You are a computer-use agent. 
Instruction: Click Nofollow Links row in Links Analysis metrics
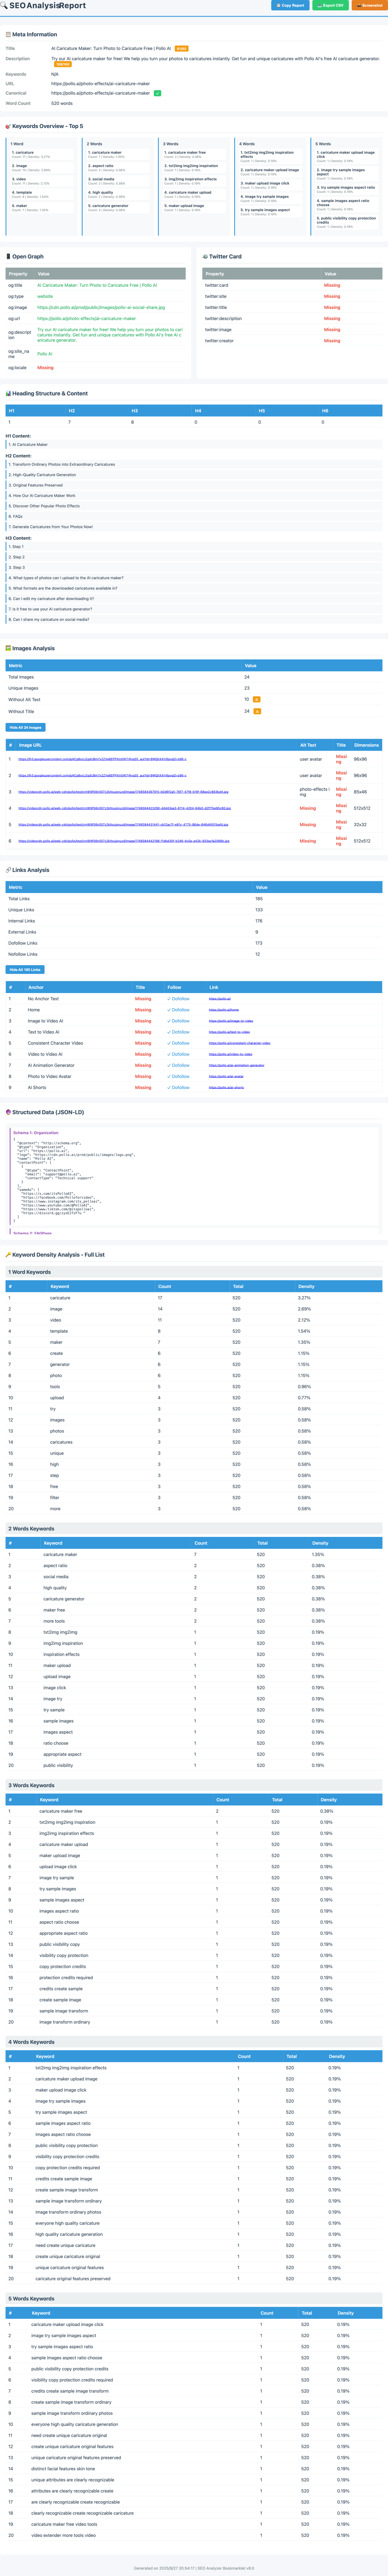tap(194, 954)
